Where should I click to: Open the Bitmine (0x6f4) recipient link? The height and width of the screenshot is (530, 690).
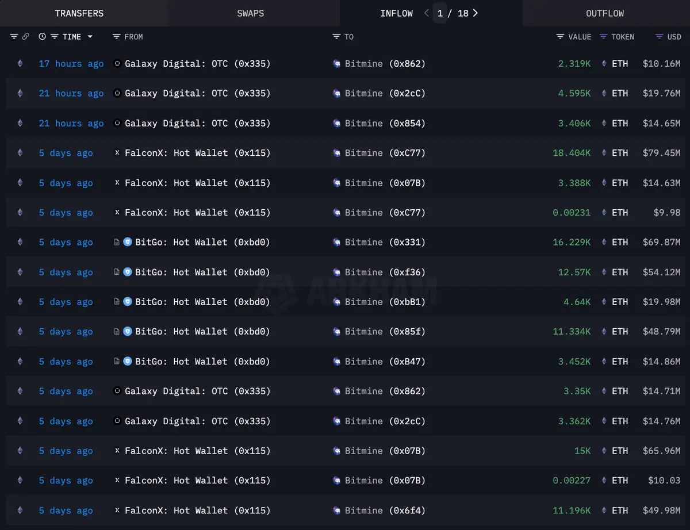(x=385, y=510)
